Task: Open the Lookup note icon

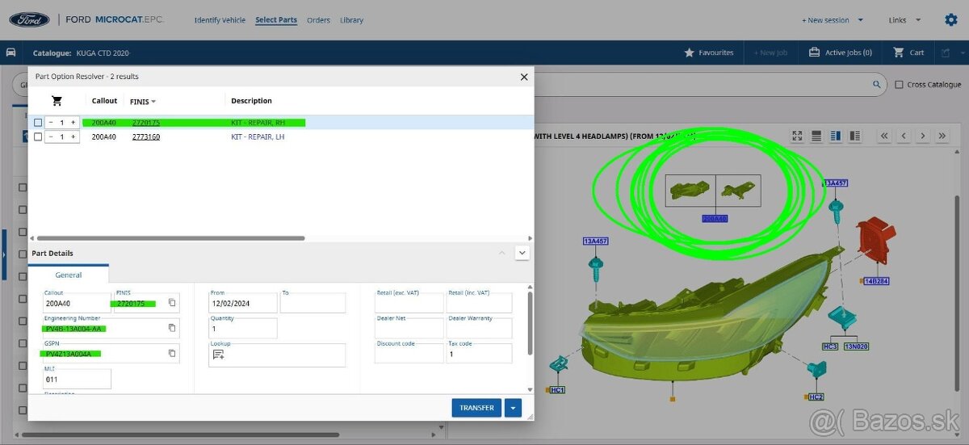Action: pyautogui.click(x=218, y=355)
